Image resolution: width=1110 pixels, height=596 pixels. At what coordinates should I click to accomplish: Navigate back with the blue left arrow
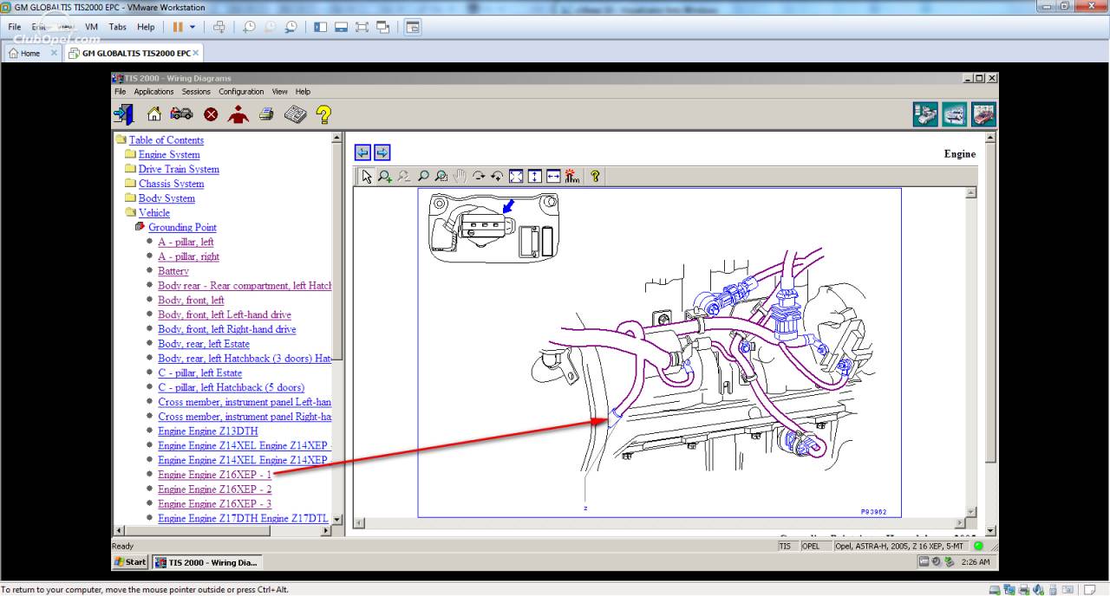click(x=362, y=152)
